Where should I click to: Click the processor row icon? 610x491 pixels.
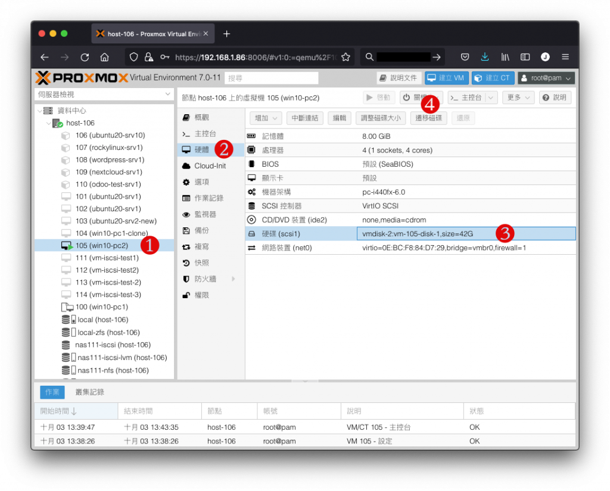[x=252, y=150]
